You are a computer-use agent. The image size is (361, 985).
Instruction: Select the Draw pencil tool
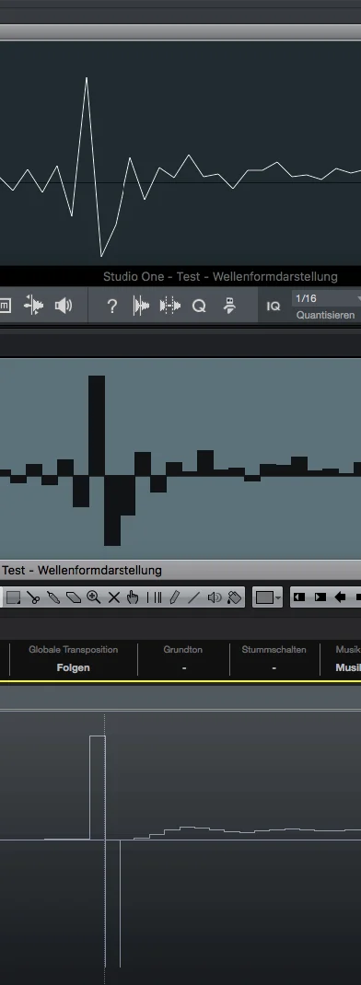coord(174,597)
